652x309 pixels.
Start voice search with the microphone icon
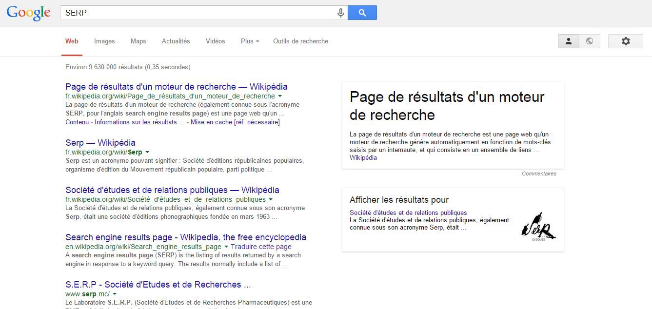click(341, 13)
